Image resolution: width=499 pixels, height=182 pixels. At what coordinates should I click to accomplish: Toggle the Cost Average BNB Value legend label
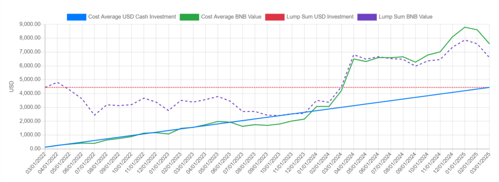231,17
